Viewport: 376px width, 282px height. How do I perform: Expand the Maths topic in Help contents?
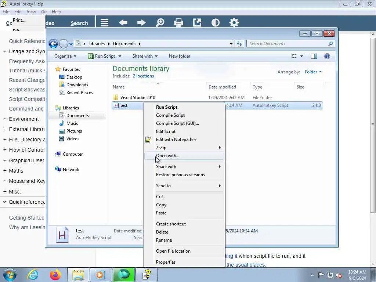click(x=5, y=171)
